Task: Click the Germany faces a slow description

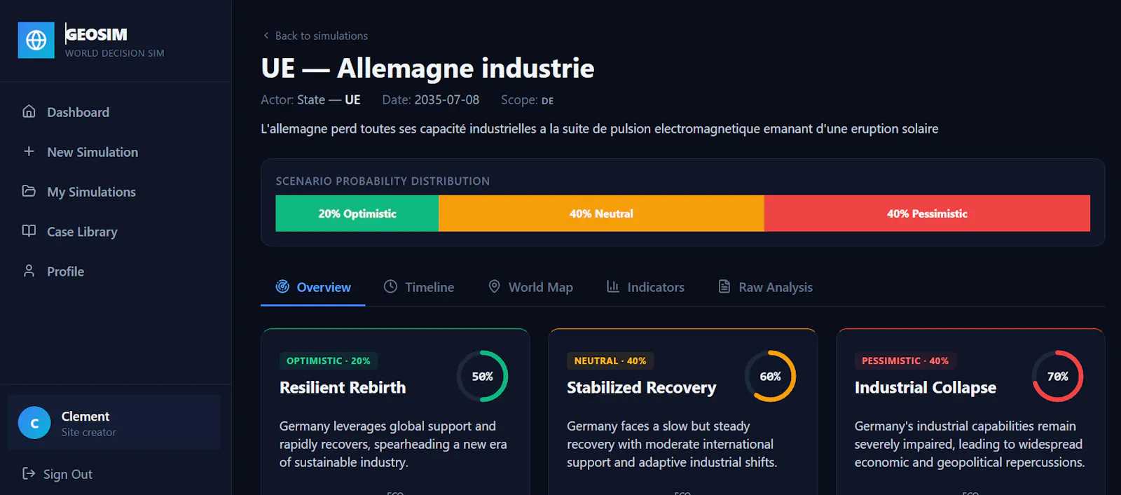Action: click(x=672, y=444)
